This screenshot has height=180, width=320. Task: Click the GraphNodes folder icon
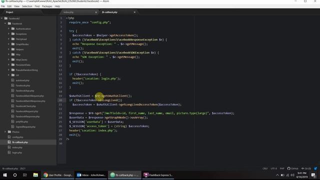pyautogui.click(x=13, y=44)
